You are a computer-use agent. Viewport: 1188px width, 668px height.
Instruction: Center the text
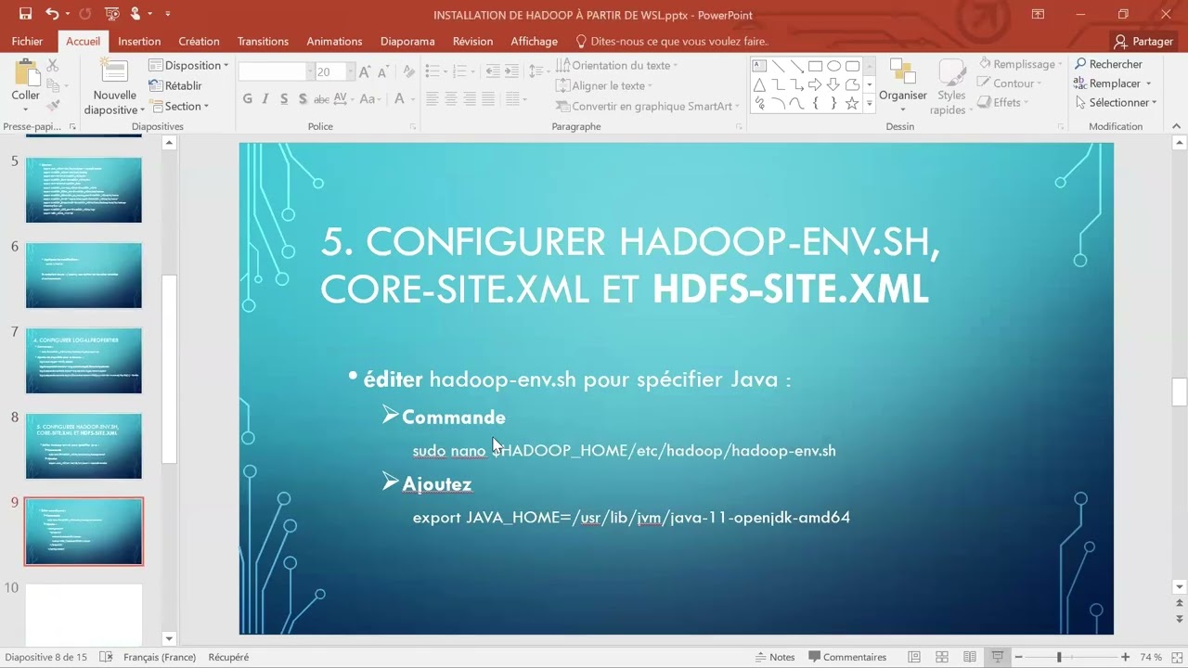pos(450,99)
